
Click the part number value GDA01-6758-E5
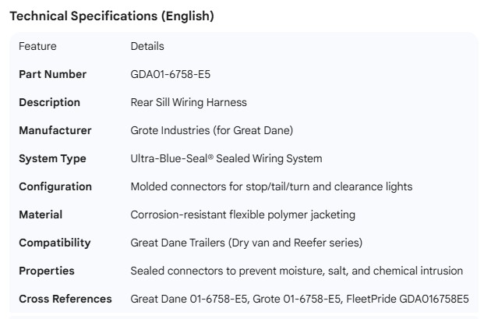171,75
